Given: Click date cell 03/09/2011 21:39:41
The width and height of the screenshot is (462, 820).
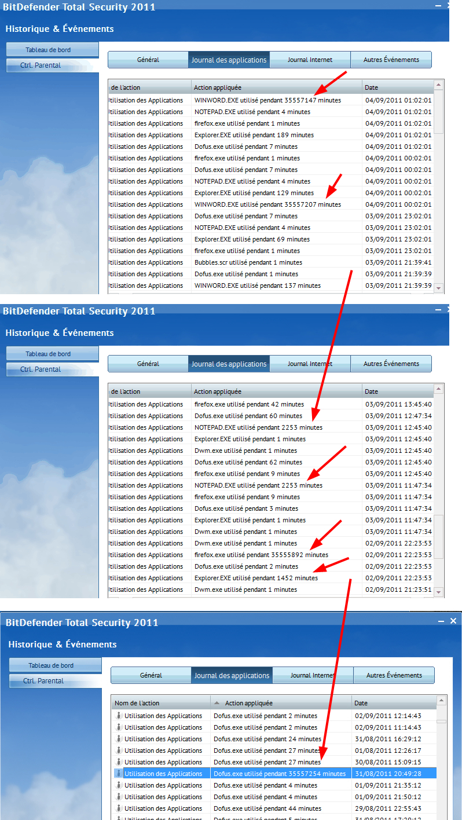Looking at the screenshot, I should click(398, 262).
